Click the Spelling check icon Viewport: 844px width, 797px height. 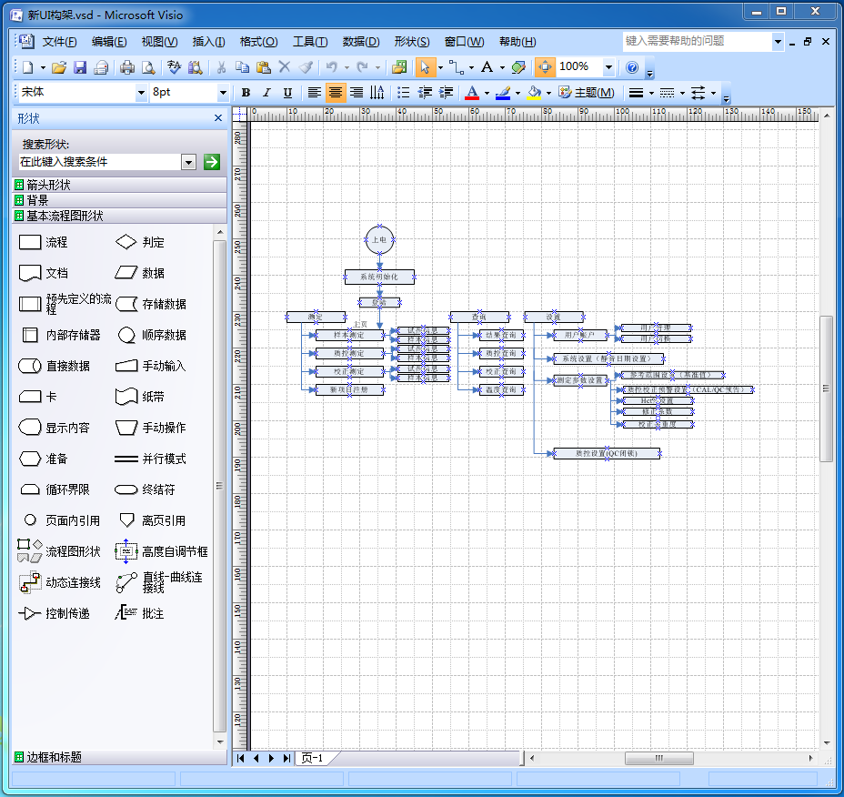click(x=174, y=67)
